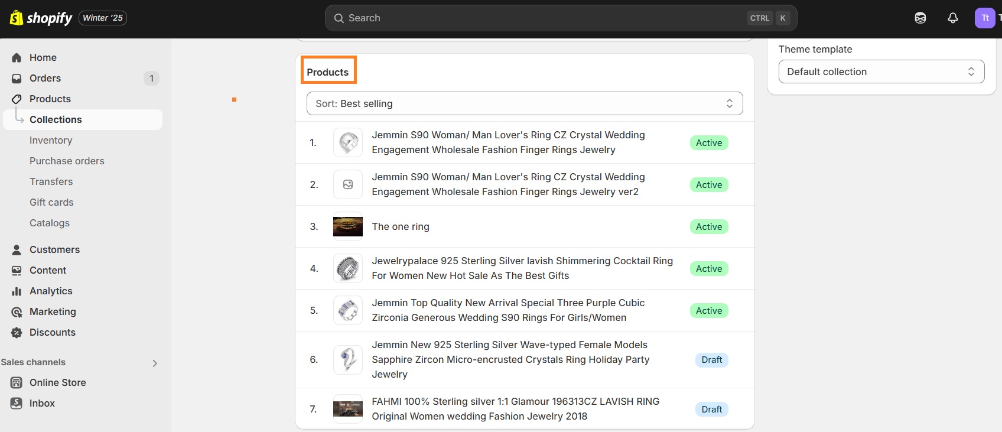Screen dimensions: 1002x432
Task: Expand the Sales channels section
Action: point(155,363)
